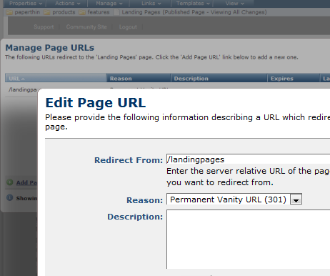This screenshot has width=330, height=276.
Task: Sort the list by URL column
Action: tap(56, 79)
